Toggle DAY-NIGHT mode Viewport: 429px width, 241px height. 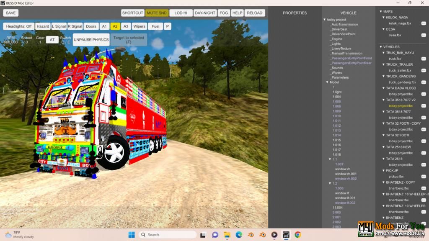click(205, 13)
